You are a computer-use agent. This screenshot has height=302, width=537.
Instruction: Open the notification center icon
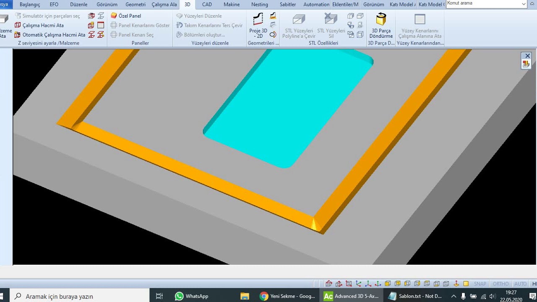click(532, 296)
